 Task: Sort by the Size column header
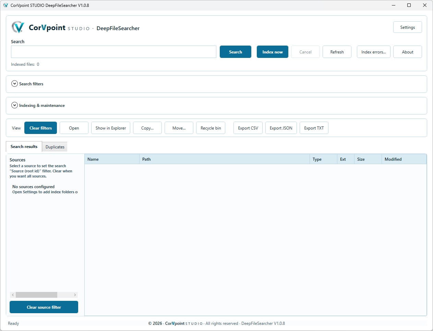pyautogui.click(x=368, y=159)
